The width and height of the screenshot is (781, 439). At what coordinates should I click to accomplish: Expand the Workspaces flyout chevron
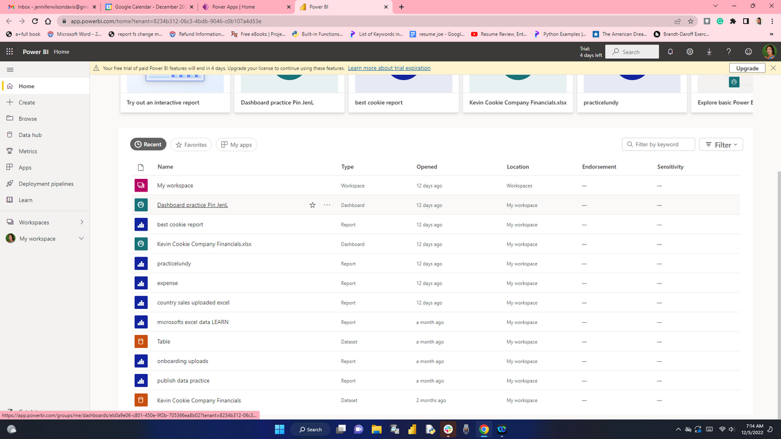[82, 222]
